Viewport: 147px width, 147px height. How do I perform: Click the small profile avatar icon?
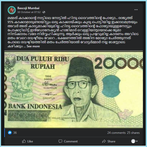click(x=133, y=141)
